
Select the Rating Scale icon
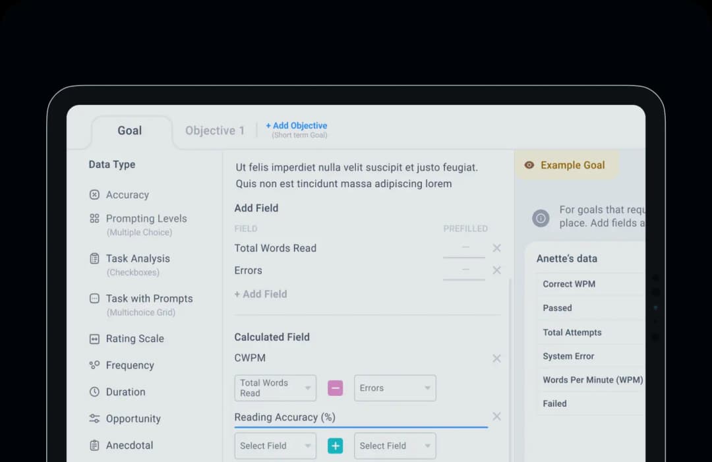click(94, 339)
